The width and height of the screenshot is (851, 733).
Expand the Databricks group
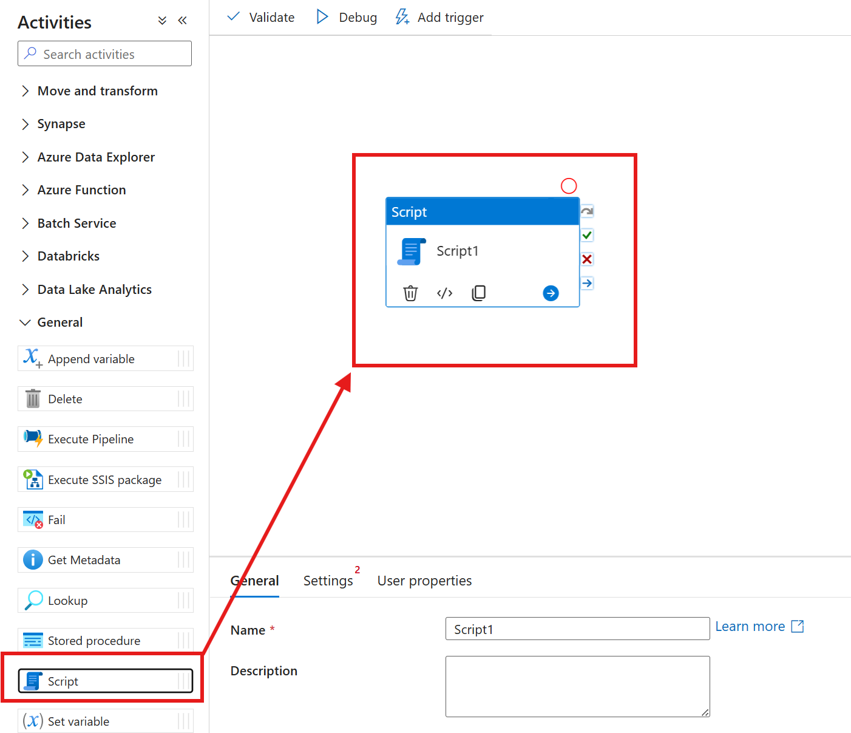coord(60,256)
